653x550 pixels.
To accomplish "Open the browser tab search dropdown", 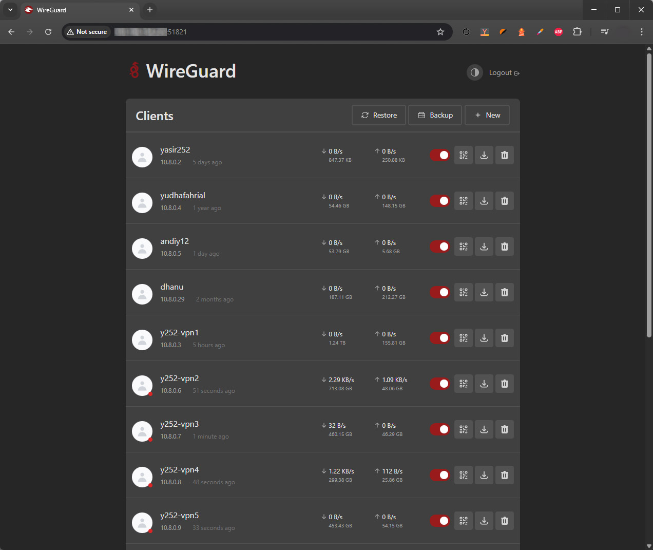I will (10, 10).
